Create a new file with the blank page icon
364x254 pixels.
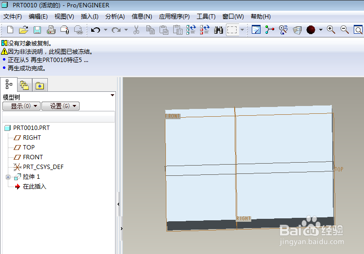coord(10,30)
